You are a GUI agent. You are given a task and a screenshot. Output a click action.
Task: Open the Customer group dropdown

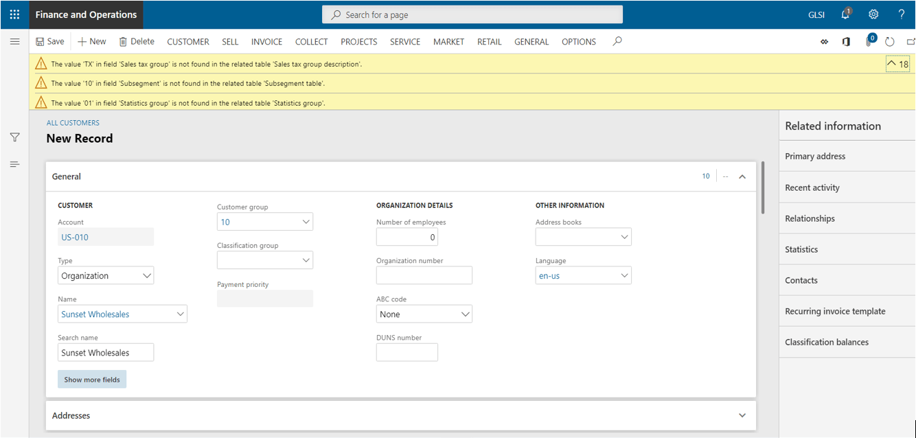[x=306, y=222]
